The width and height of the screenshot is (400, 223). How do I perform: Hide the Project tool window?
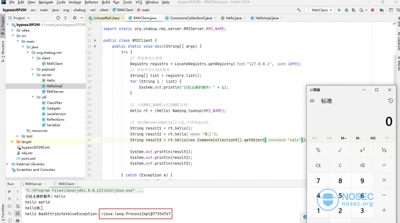[x=82, y=18]
